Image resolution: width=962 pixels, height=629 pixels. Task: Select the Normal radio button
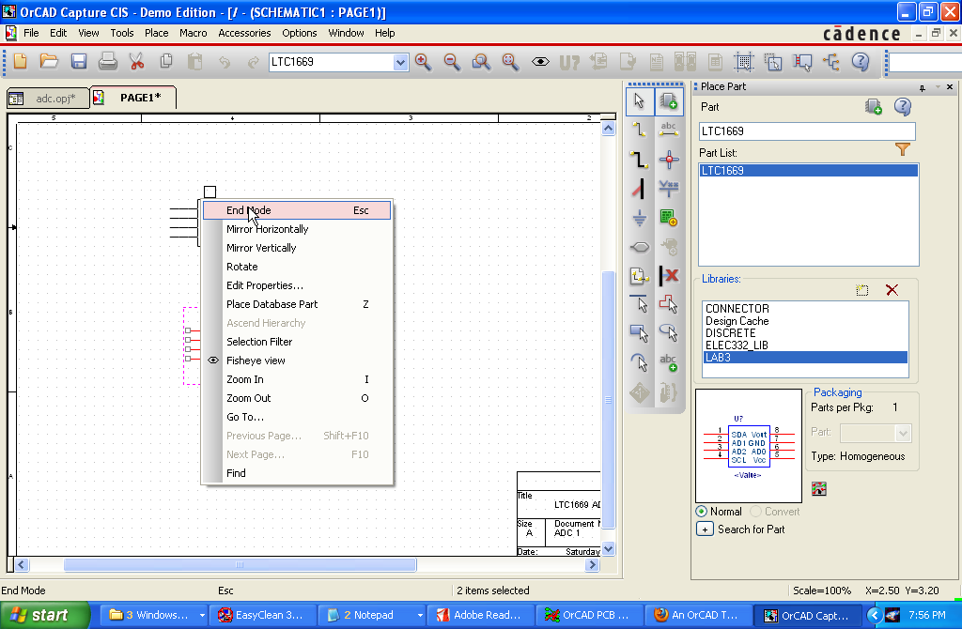701,512
